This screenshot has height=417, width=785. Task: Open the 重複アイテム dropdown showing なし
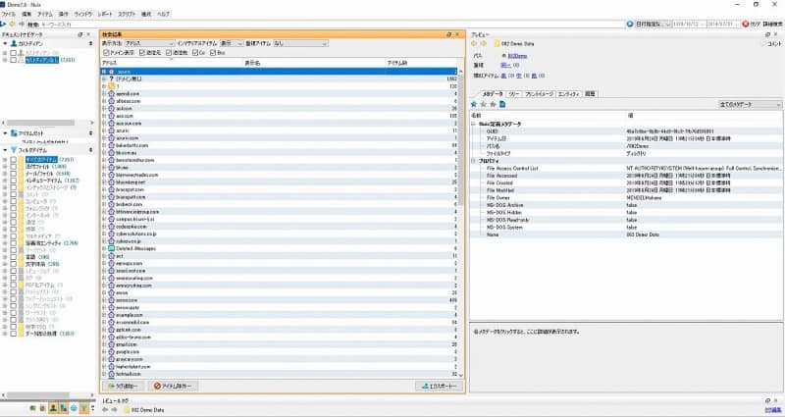click(x=300, y=43)
